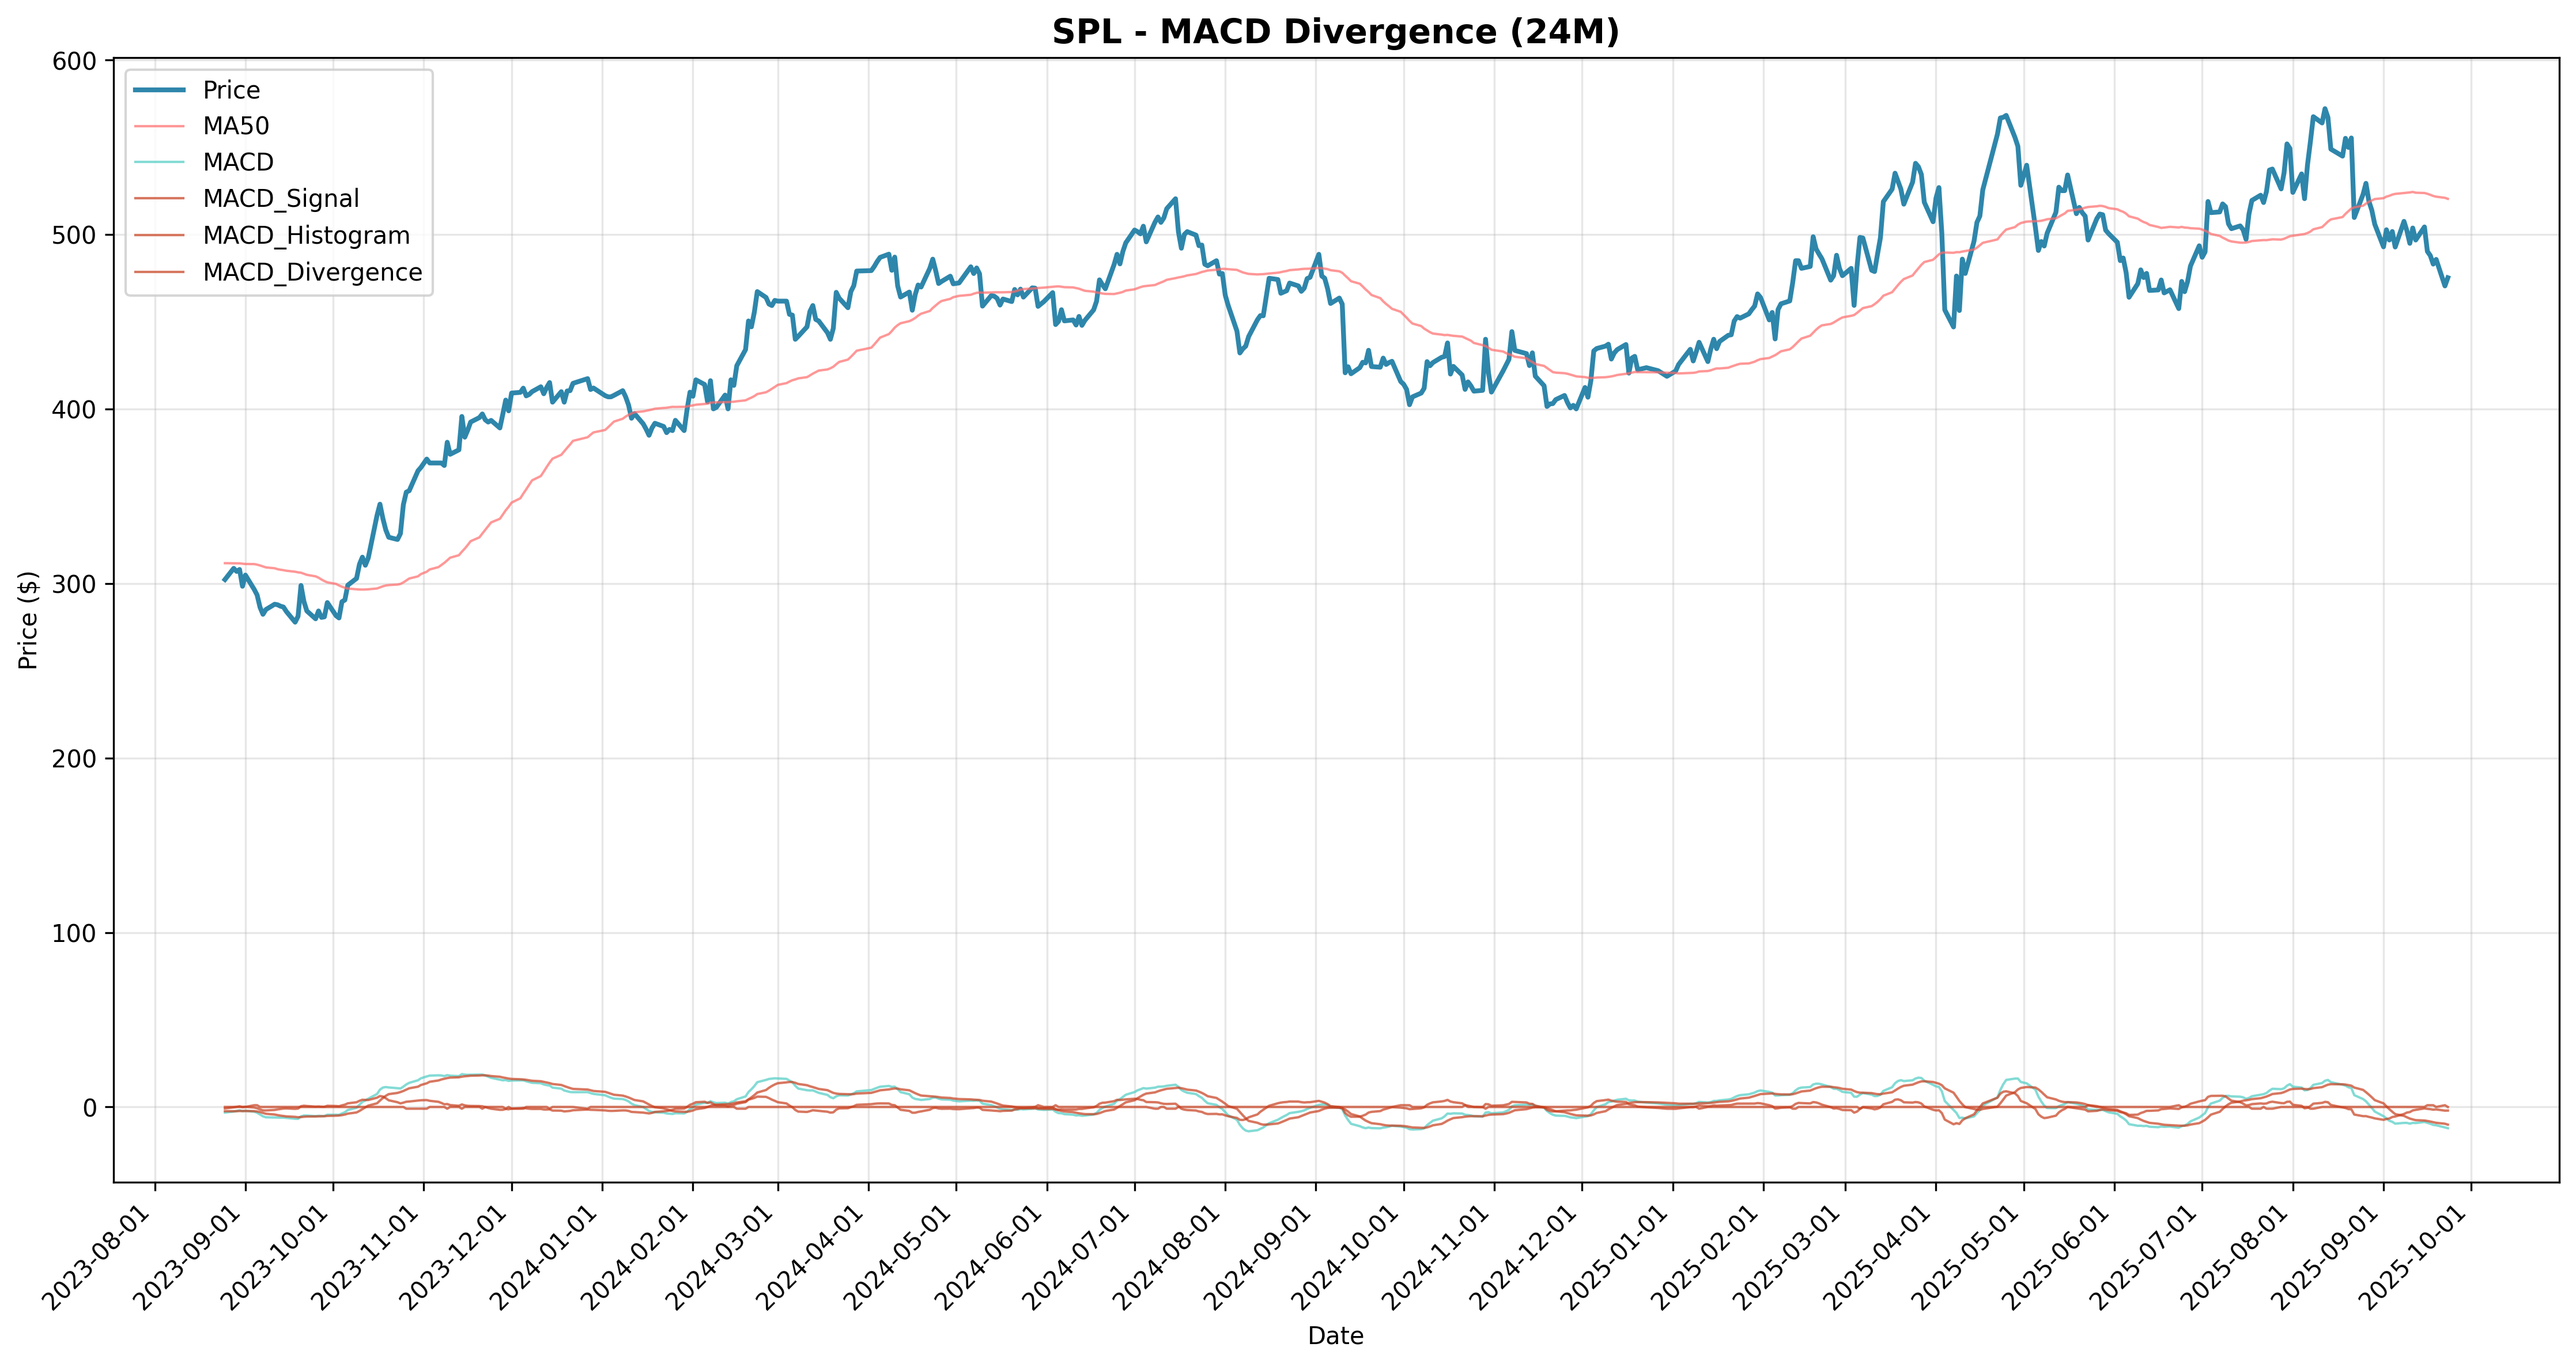Click the x-axis label 'Date'
Image resolution: width=2576 pixels, height=1366 pixels.
[1335, 1336]
